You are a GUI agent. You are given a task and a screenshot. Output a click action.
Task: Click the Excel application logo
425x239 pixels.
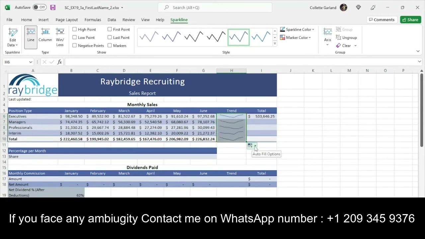pos(7,7)
